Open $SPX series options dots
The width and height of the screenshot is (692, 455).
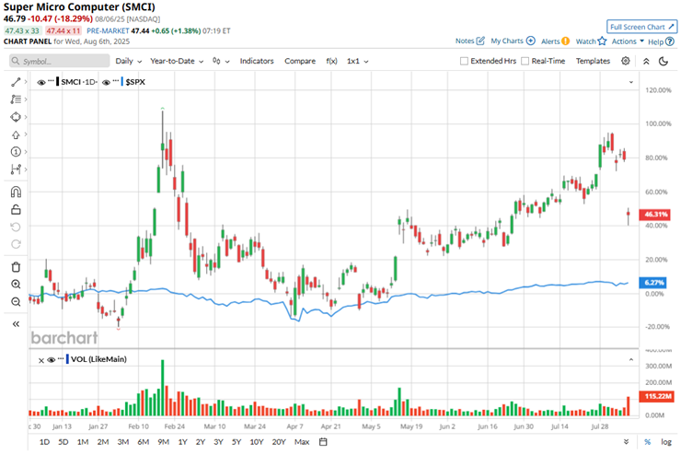pos(116,80)
